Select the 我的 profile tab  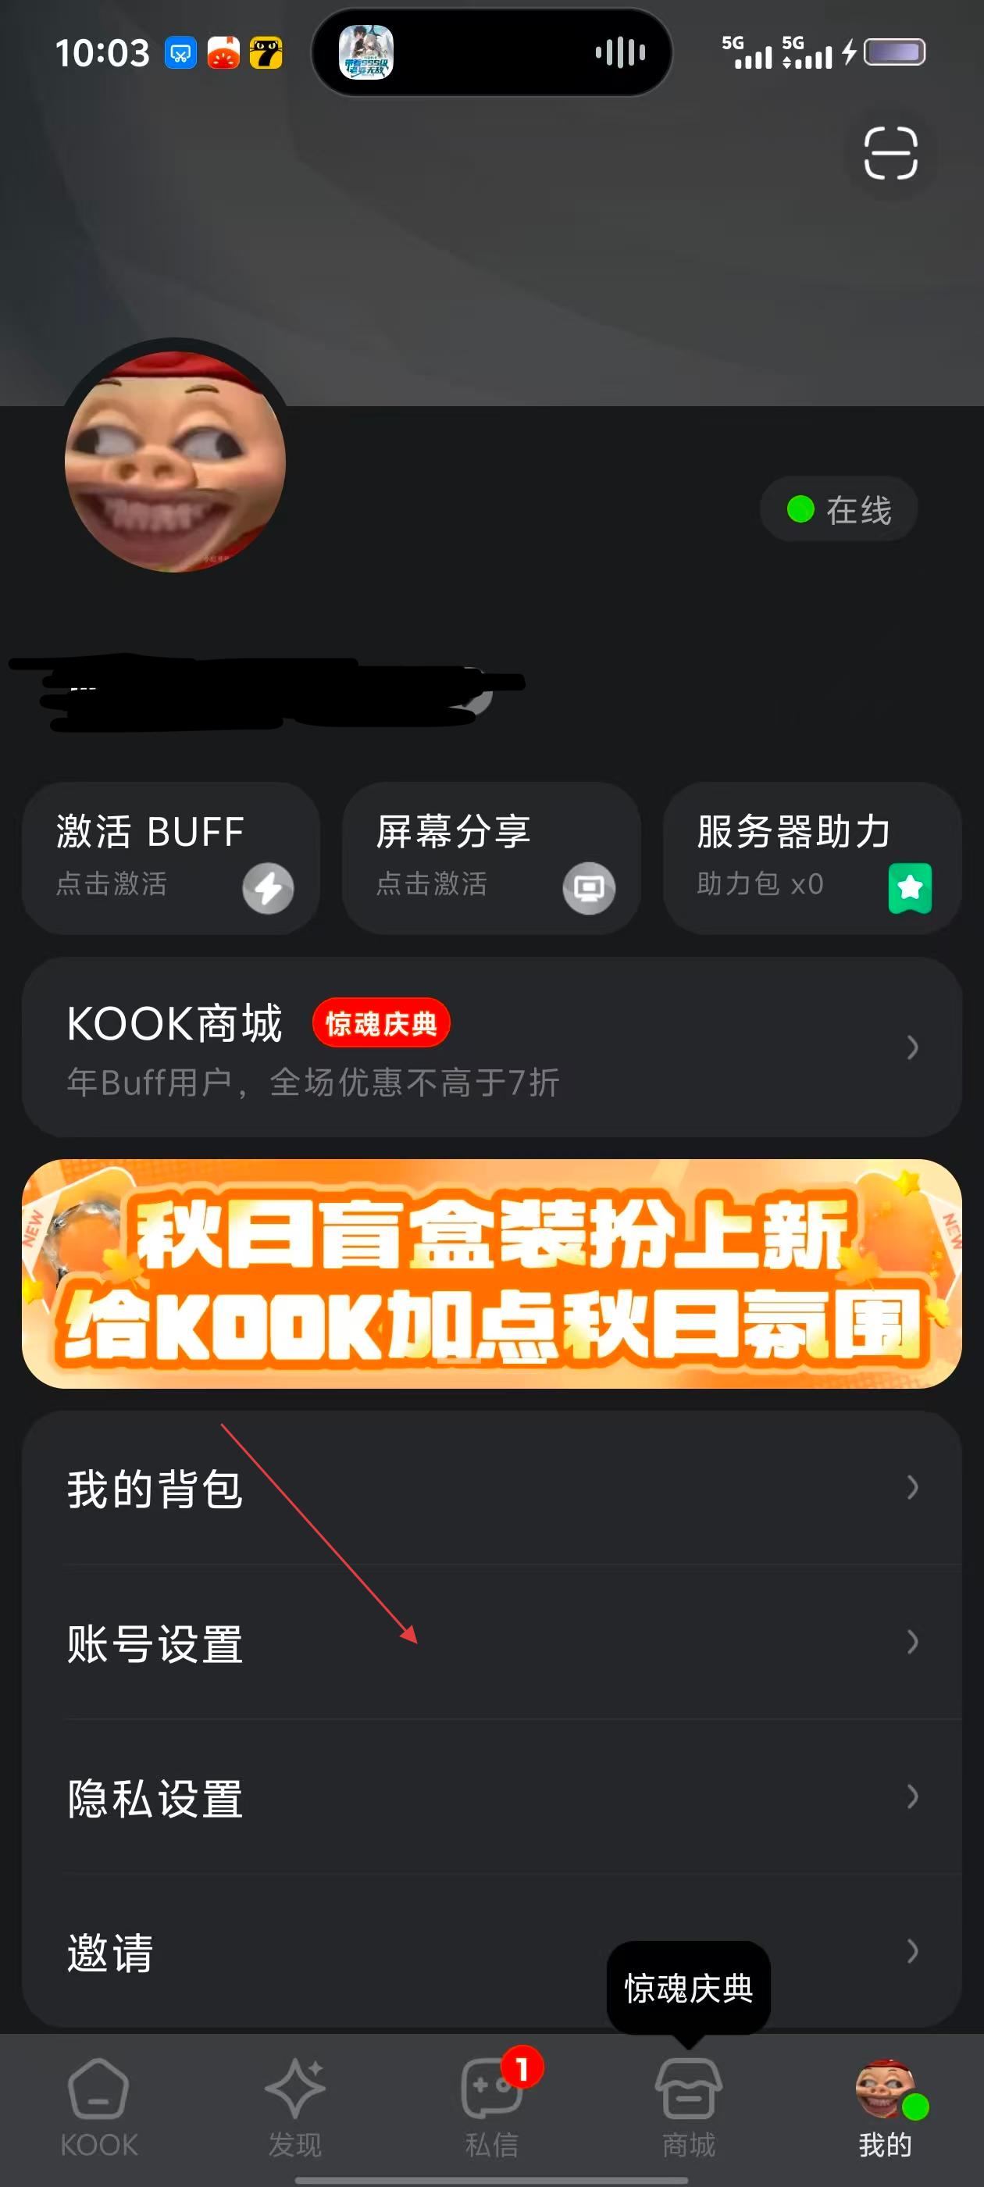pyautogui.click(x=886, y=2107)
